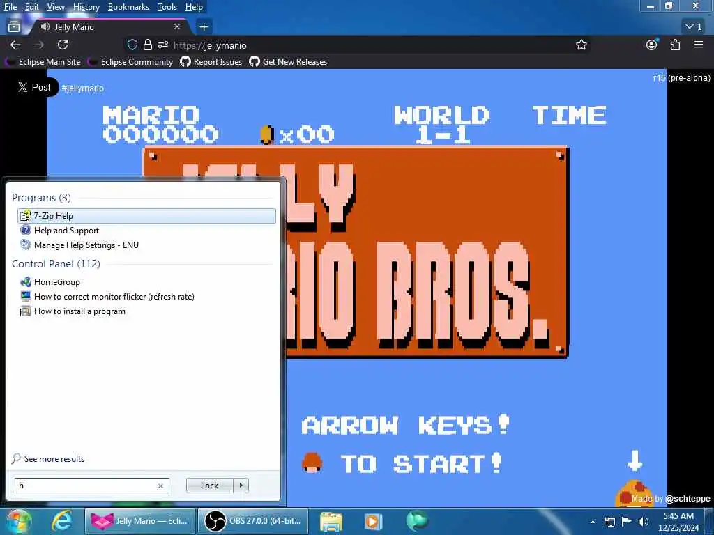Open the tracking protection shield icon
The width and height of the screenshot is (714, 535).
click(x=132, y=45)
